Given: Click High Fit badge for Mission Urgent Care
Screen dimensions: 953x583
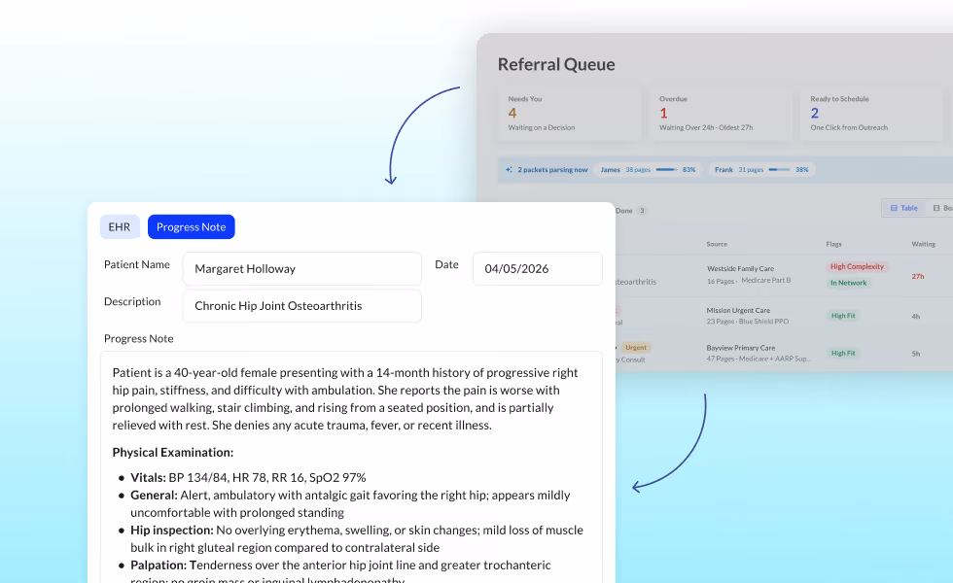Looking at the screenshot, I should pos(843,316).
